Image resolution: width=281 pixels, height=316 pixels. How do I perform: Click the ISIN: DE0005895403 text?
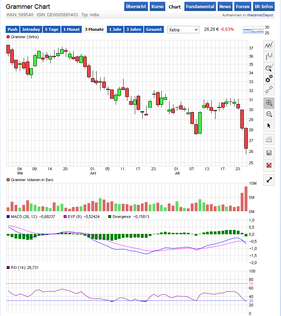[57, 15]
